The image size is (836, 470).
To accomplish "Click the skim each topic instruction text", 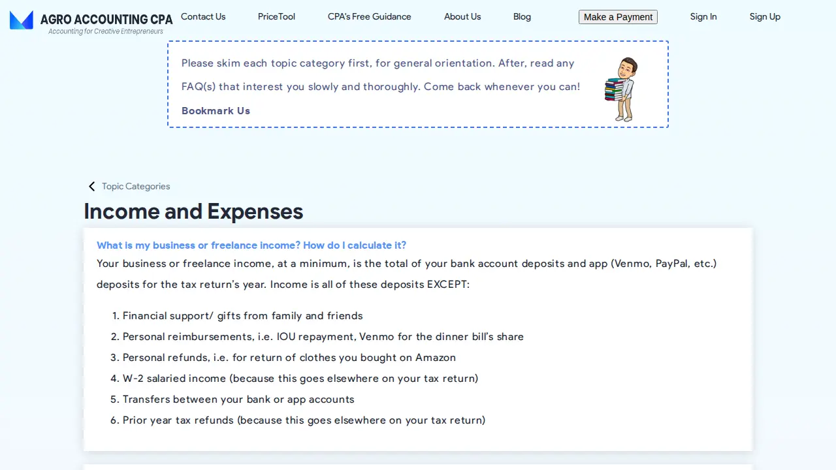I will pos(381,74).
